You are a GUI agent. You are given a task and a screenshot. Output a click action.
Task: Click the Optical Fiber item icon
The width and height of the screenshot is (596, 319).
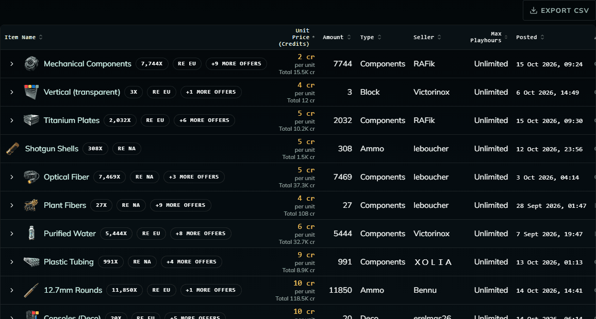[x=31, y=177]
